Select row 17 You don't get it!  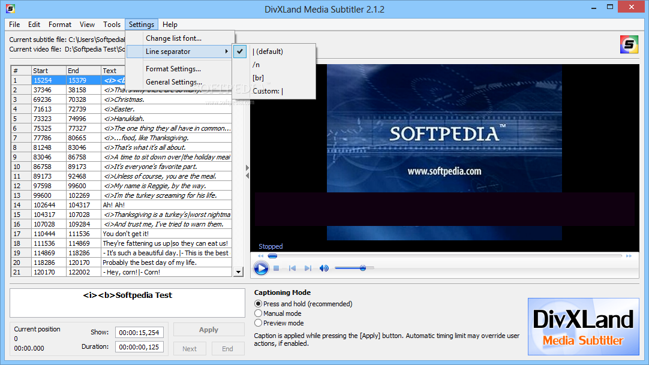coord(121,234)
